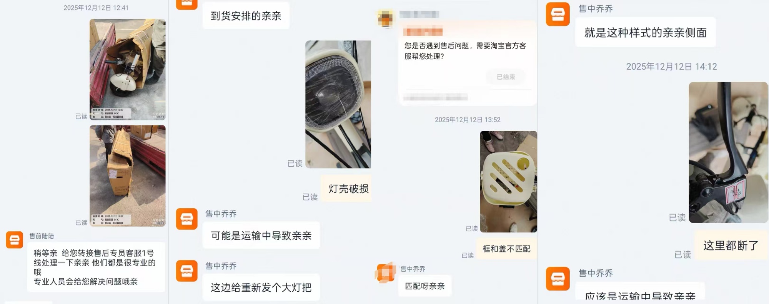Tap the 框和盖不匹配 message bubble
This screenshot has height=304, width=769.
pos(506,249)
